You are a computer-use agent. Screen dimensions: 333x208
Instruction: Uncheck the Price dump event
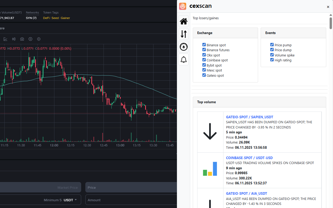(x=272, y=50)
